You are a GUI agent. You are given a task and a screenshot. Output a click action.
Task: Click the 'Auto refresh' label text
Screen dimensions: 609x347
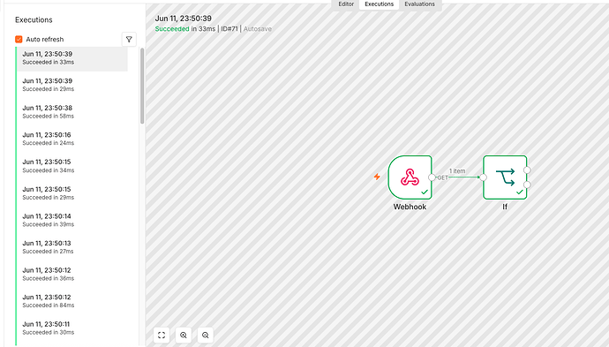pyautogui.click(x=45, y=39)
